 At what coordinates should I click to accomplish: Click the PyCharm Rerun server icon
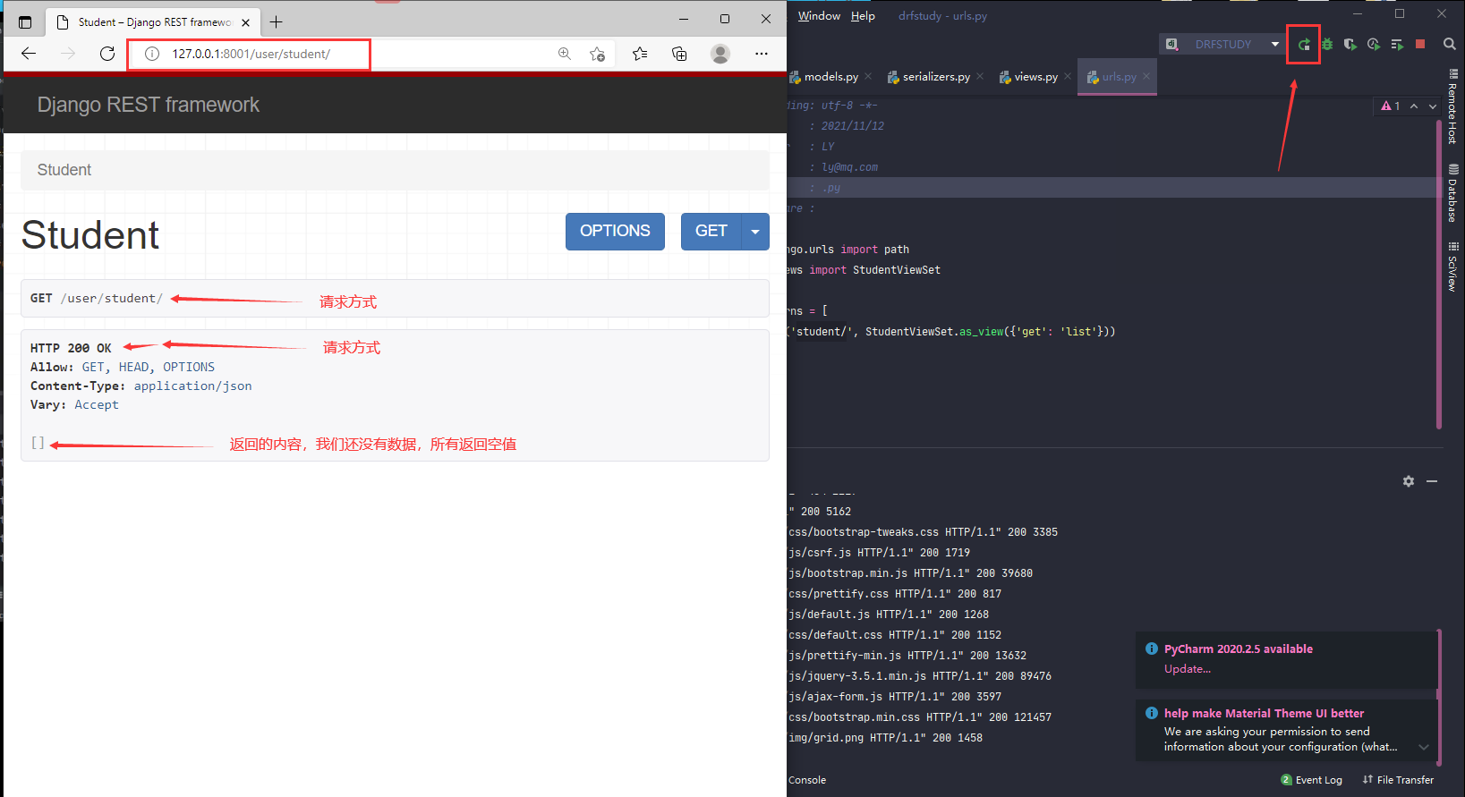point(1304,45)
